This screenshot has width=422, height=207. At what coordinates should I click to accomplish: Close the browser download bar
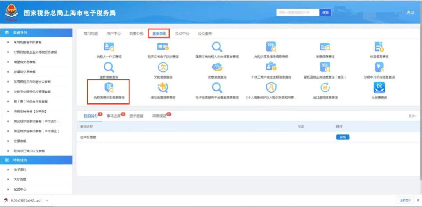point(418,200)
